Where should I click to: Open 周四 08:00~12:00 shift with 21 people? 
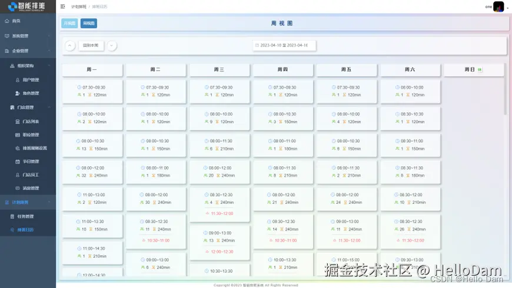click(283, 199)
